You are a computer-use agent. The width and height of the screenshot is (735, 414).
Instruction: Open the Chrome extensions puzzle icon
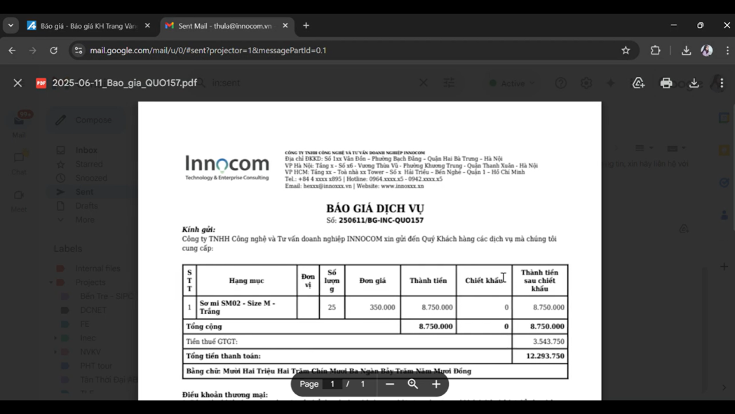[655, 50]
